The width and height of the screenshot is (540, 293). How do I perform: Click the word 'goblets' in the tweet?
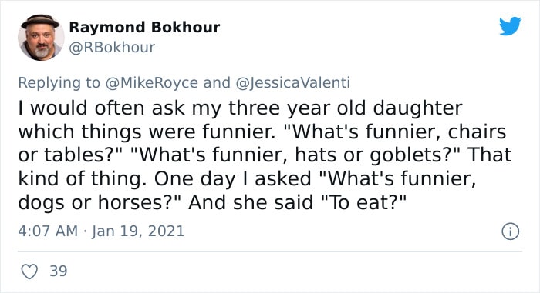pyautogui.click(x=405, y=155)
